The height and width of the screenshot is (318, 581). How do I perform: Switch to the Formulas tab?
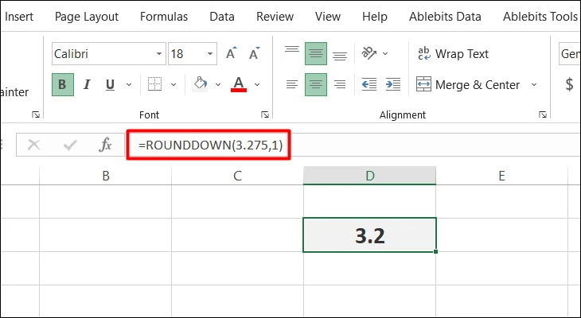click(164, 17)
